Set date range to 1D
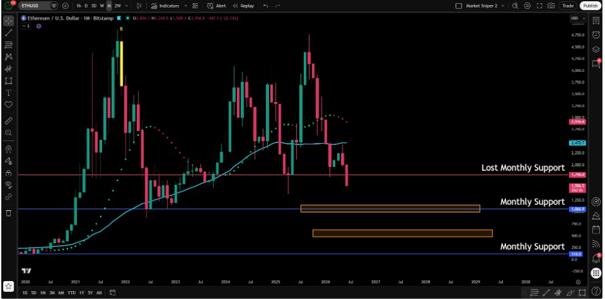 [25, 293]
